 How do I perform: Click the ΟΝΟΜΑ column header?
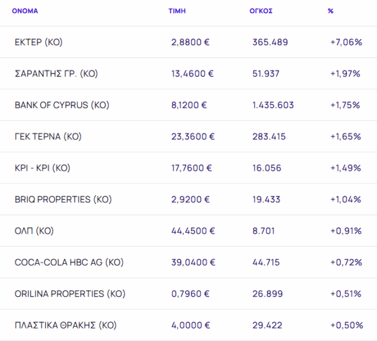click(25, 11)
